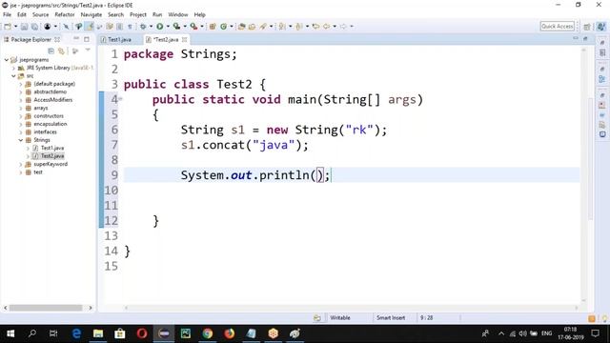The image size is (610, 343).
Task: Open the Source menu
Action: pyautogui.click(x=40, y=14)
